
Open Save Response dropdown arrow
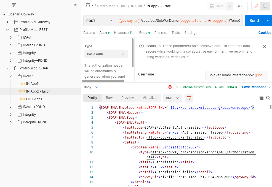pos(270,87)
